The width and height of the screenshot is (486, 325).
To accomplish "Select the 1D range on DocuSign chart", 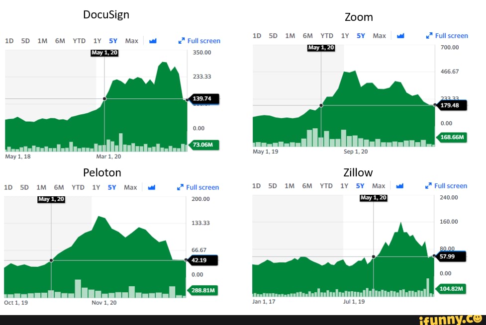I will (9, 41).
